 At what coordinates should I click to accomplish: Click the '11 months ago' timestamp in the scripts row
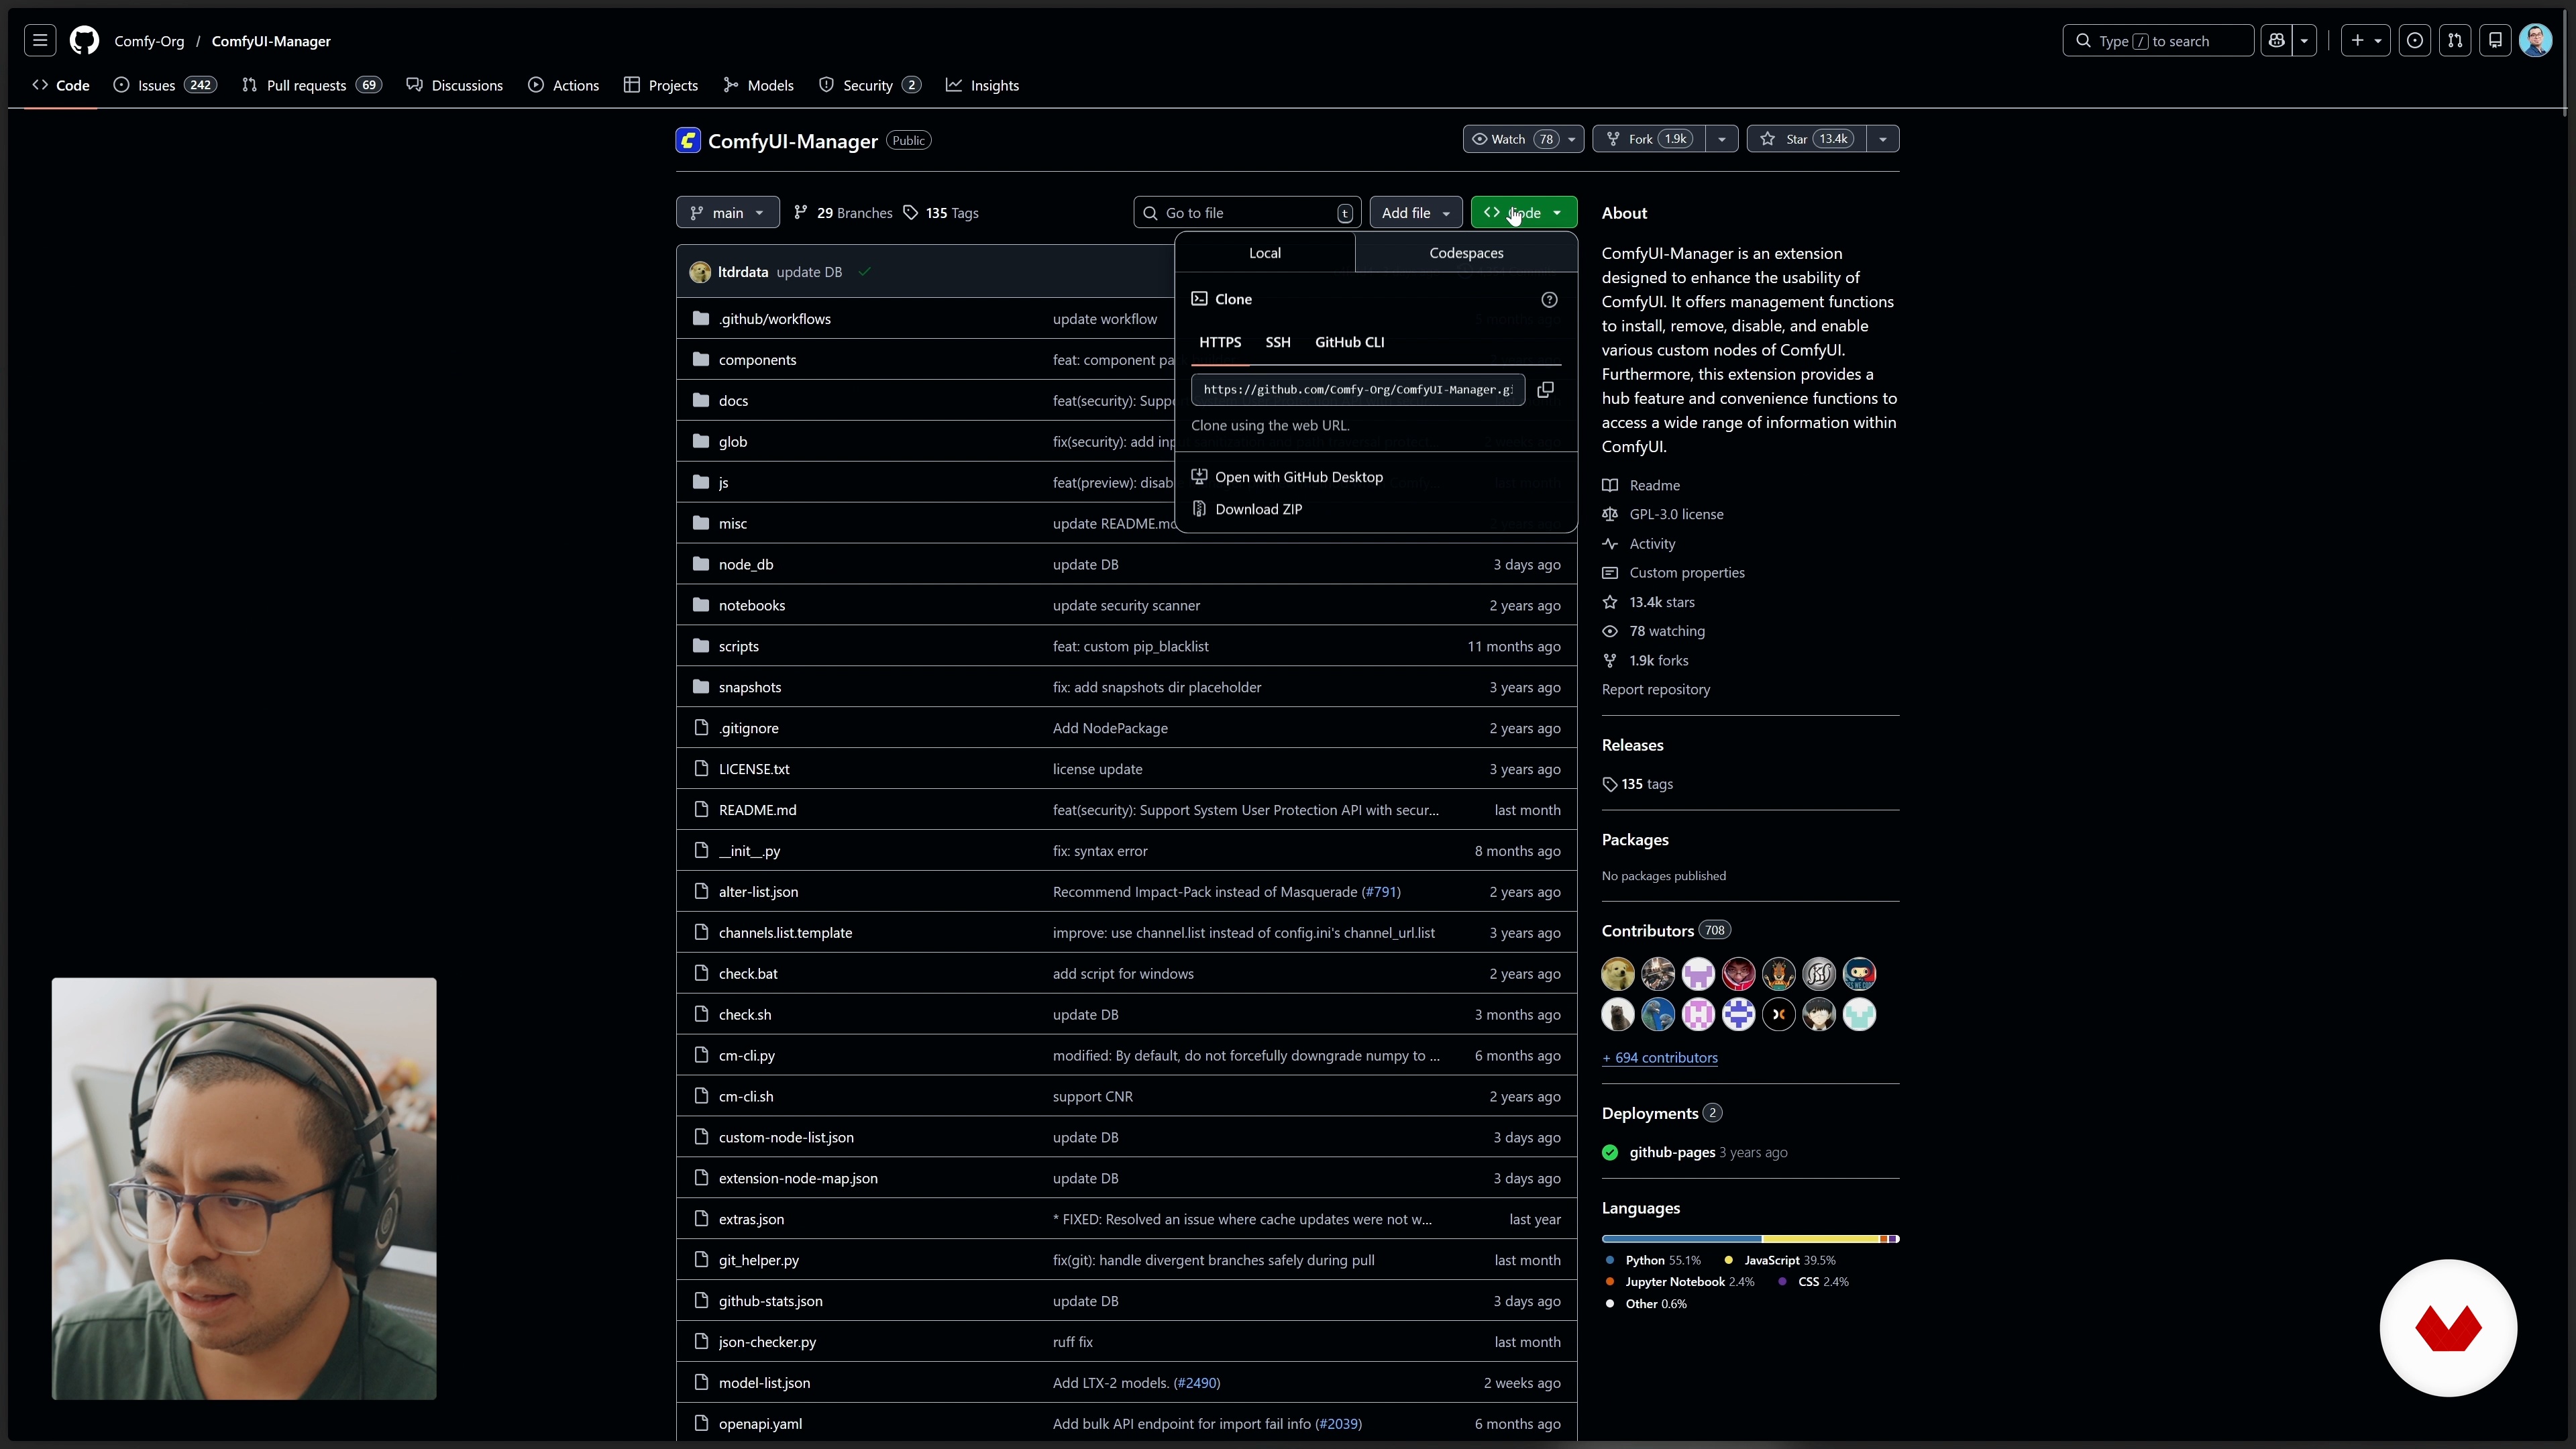(x=1514, y=647)
